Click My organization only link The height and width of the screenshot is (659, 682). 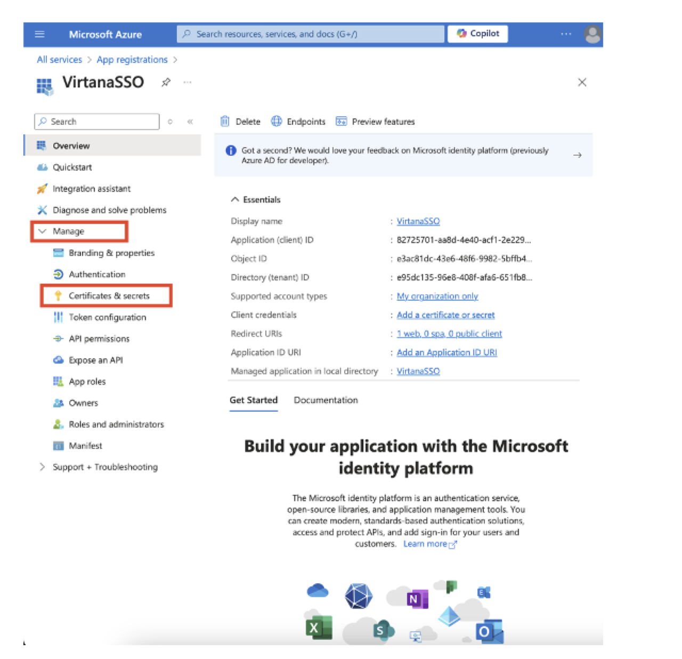coord(437,296)
